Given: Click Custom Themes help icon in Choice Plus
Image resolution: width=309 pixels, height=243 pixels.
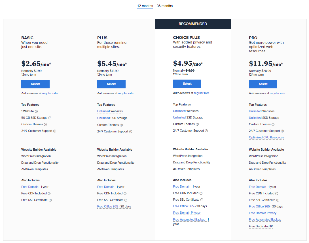Looking at the screenshot, I should tap(197, 124).
